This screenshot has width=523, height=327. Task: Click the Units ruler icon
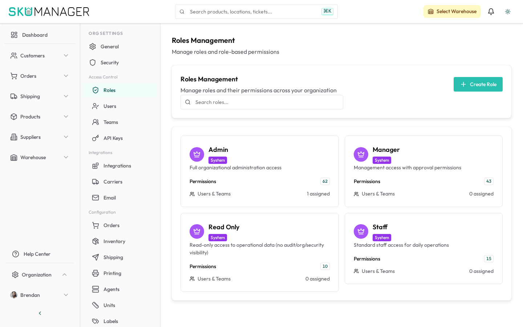pyautogui.click(x=96, y=305)
